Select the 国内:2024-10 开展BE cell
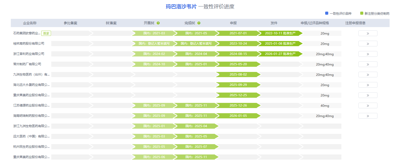The height and width of the screenshot is (164, 395). (154, 64)
